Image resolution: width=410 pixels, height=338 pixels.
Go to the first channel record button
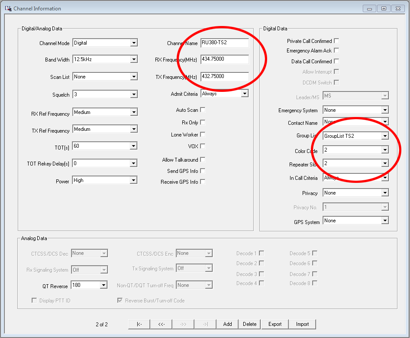pyautogui.click(x=139, y=324)
